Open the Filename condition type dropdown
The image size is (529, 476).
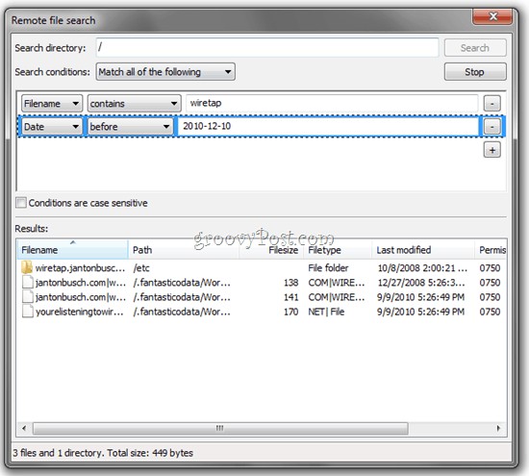click(52, 103)
